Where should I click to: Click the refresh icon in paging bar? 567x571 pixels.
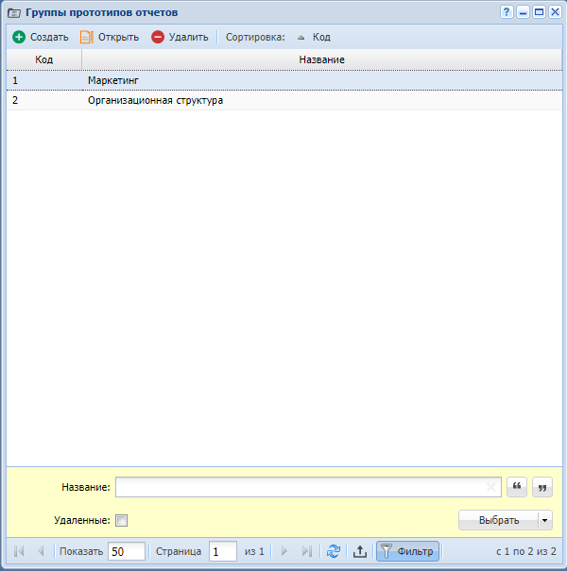pyautogui.click(x=333, y=551)
